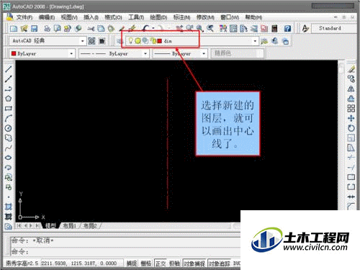
Task: Click the Offset modify tool
Action: (x=351, y=99)
